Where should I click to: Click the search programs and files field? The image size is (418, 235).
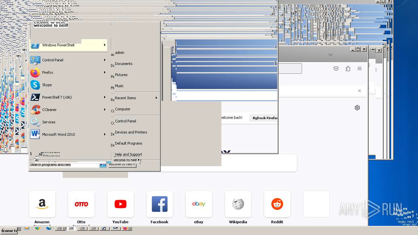pyautogui.click(x=64, y=165)
